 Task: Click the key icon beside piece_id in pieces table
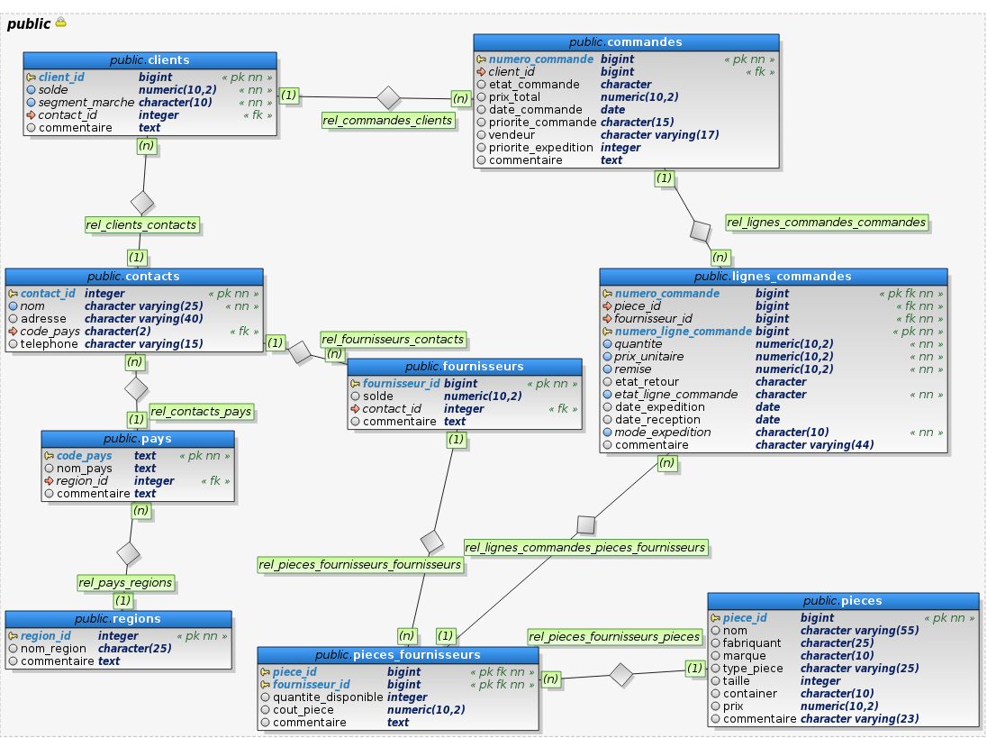pos(715,618)
